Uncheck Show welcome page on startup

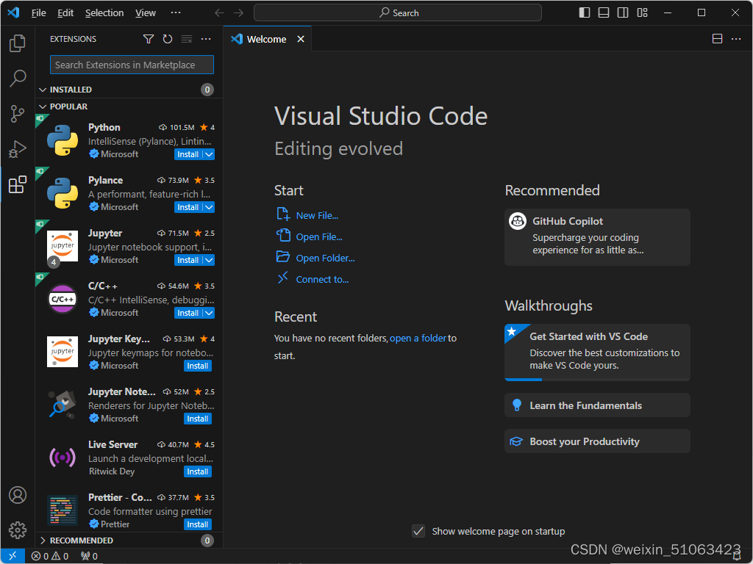point(418,531)
